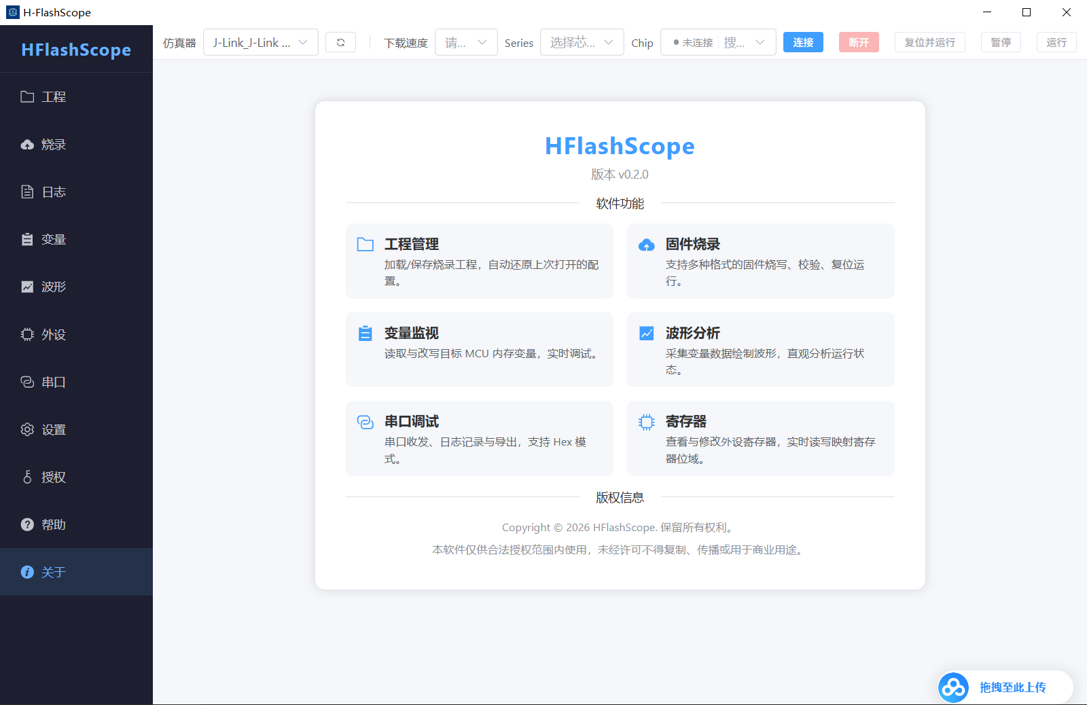The image size is (1087, 705).
Task: Click the H-FlashScope title bar app icon
Action: 13,12
